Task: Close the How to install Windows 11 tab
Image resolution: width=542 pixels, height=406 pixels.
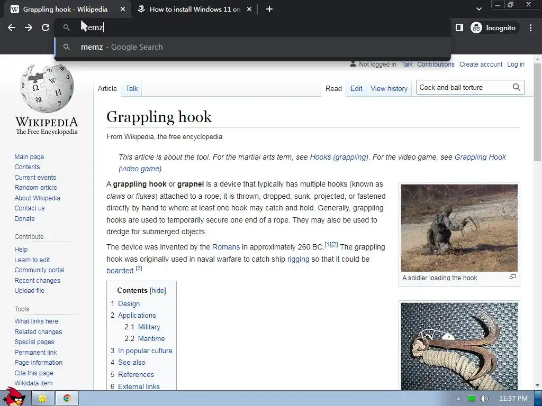Action: 249,10
